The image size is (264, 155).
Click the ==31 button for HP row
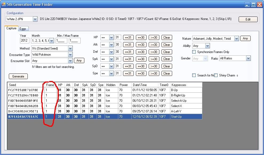128,38
